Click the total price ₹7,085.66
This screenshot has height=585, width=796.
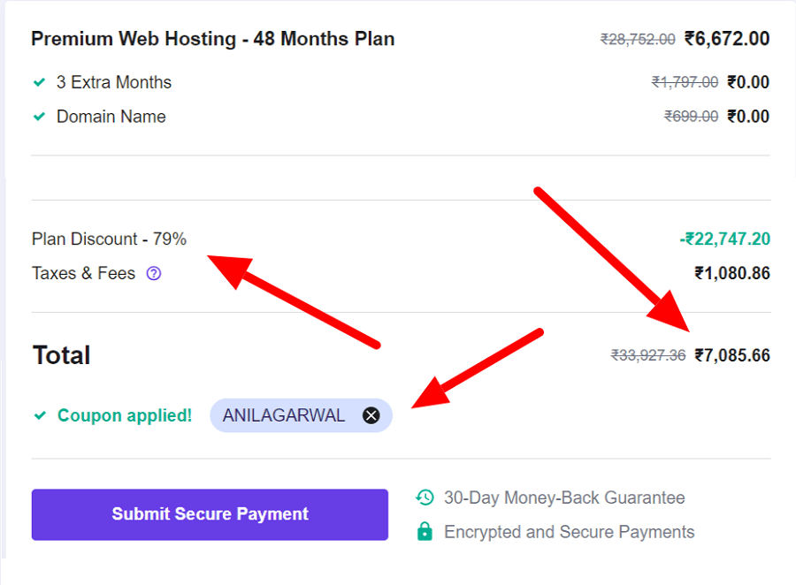[x=732, y=355]
